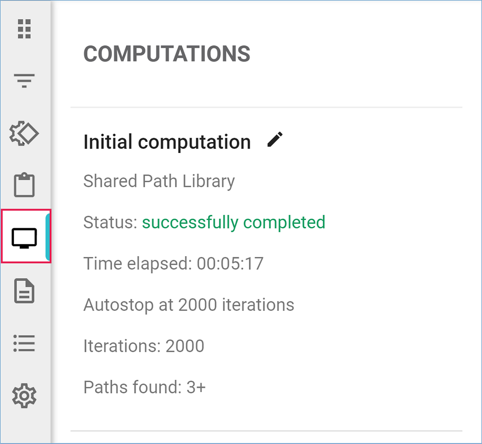Click the Paths found: 3+ line
Image resolution: width=482 pixels, height=444 pixels.
coord(144,387)
